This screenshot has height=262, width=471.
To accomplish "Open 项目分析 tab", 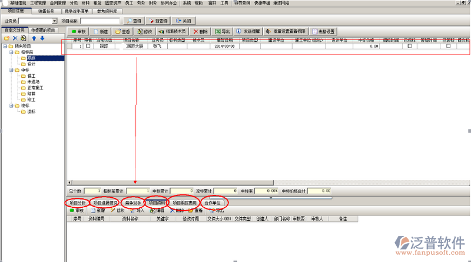I will coord(77,203).
